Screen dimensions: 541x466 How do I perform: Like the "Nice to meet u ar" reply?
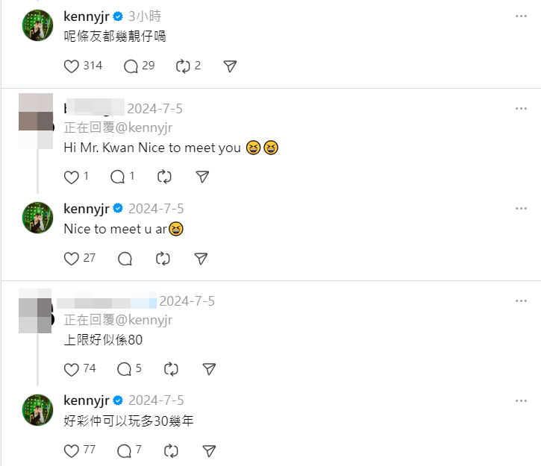click(72, 259)
